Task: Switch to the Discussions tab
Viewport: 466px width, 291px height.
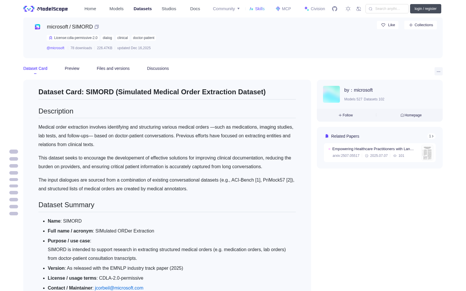Action: coord(158,68)
